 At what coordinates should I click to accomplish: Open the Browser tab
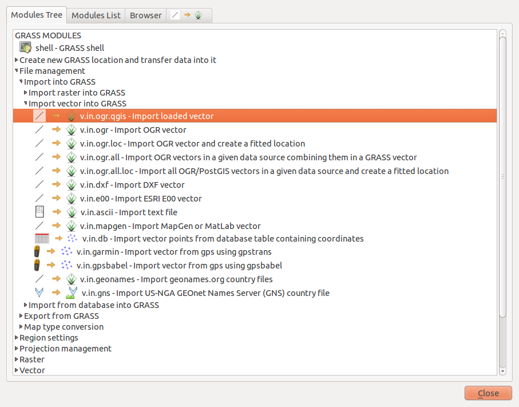point(145,15)
